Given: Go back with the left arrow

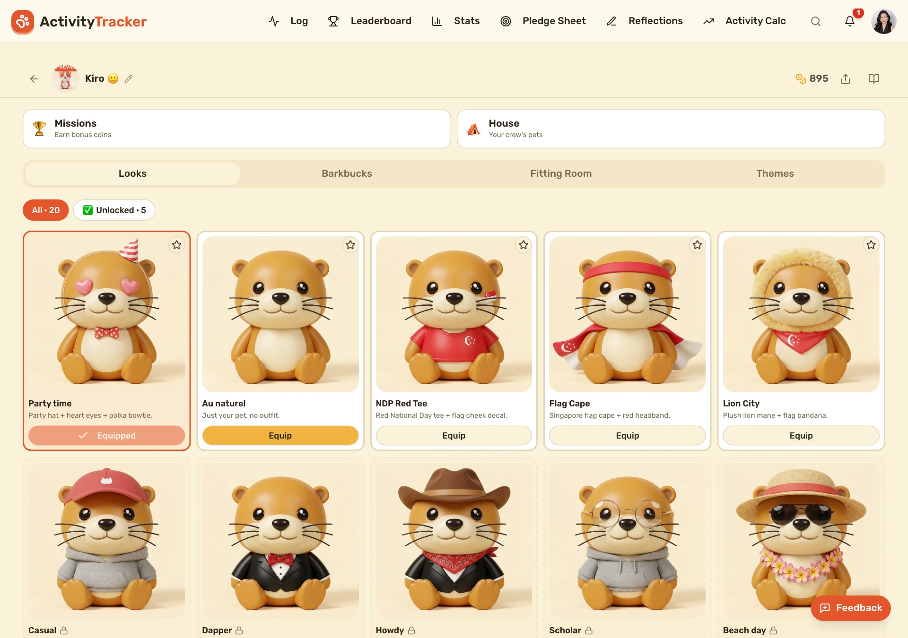Looking at the screenshot, I should click(34, 79).
